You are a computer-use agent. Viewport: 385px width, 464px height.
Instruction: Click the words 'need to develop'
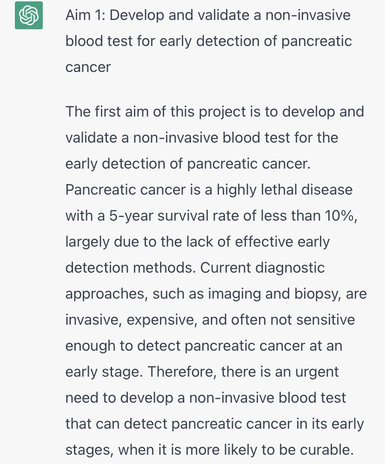119,399
